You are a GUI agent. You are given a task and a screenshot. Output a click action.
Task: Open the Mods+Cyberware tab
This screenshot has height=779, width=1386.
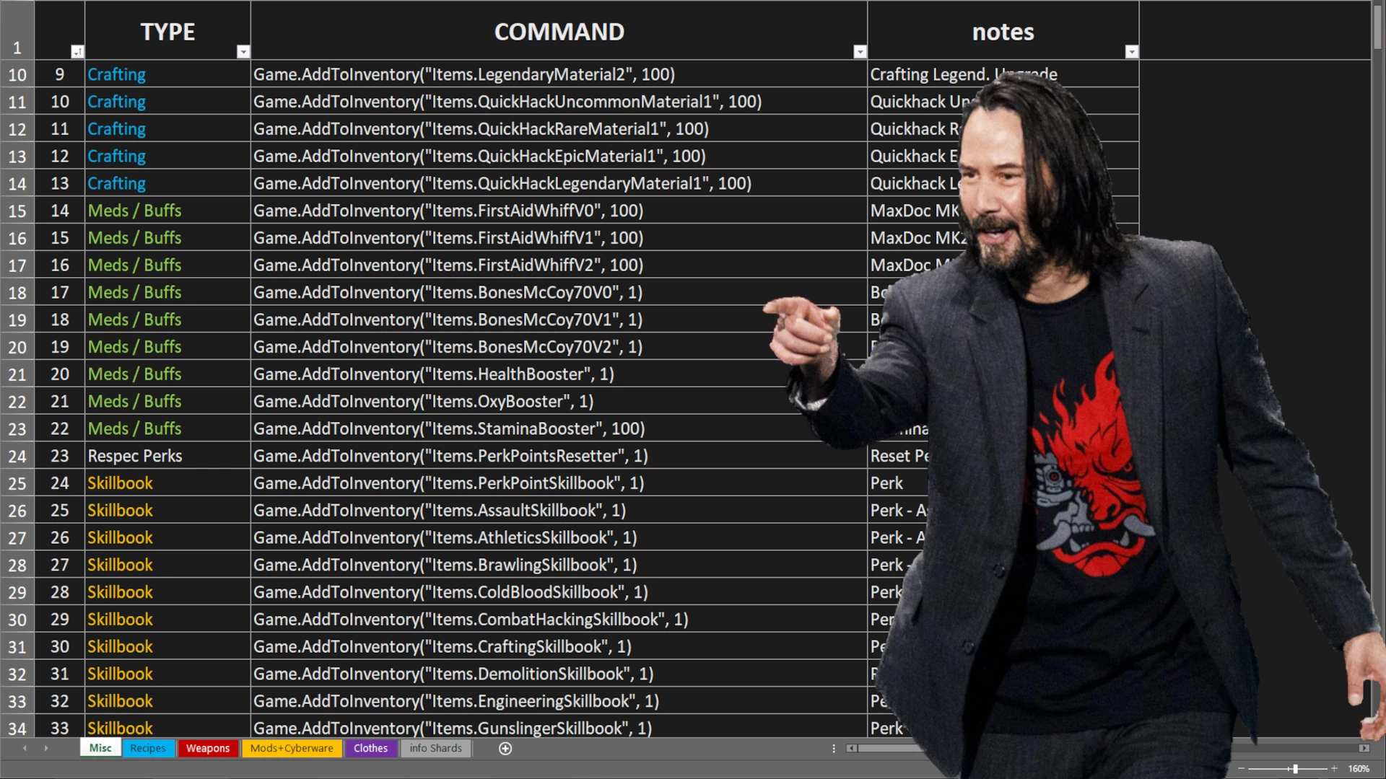(292, 749)
